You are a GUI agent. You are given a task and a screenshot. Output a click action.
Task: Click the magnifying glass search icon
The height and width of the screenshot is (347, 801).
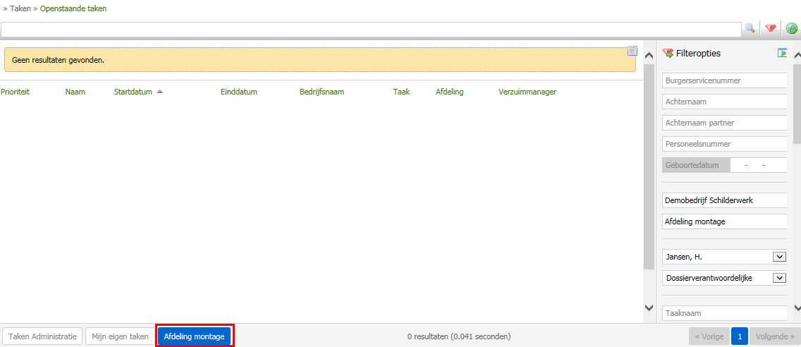750,28
